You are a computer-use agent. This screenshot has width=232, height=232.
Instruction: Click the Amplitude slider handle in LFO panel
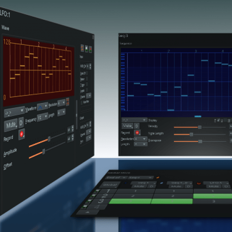[x=49, y=139]
